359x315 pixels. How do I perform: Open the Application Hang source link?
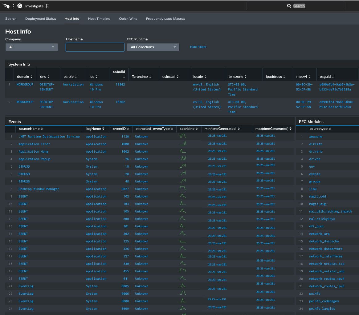pyautogui.click(x=33, y=152)
